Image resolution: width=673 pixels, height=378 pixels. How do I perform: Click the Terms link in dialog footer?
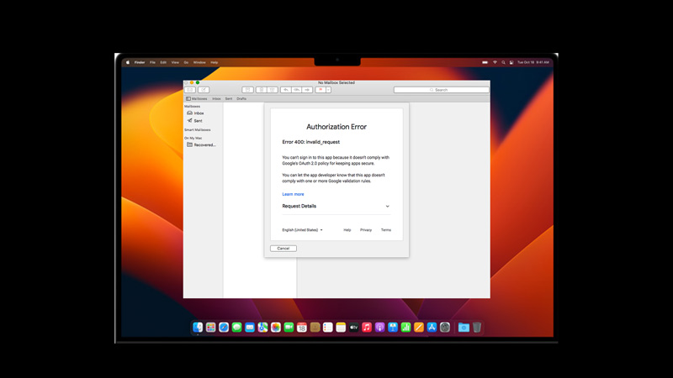(x=386, y=230)
